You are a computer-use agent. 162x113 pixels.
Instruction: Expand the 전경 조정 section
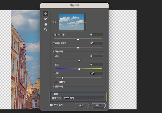[53, 86]
